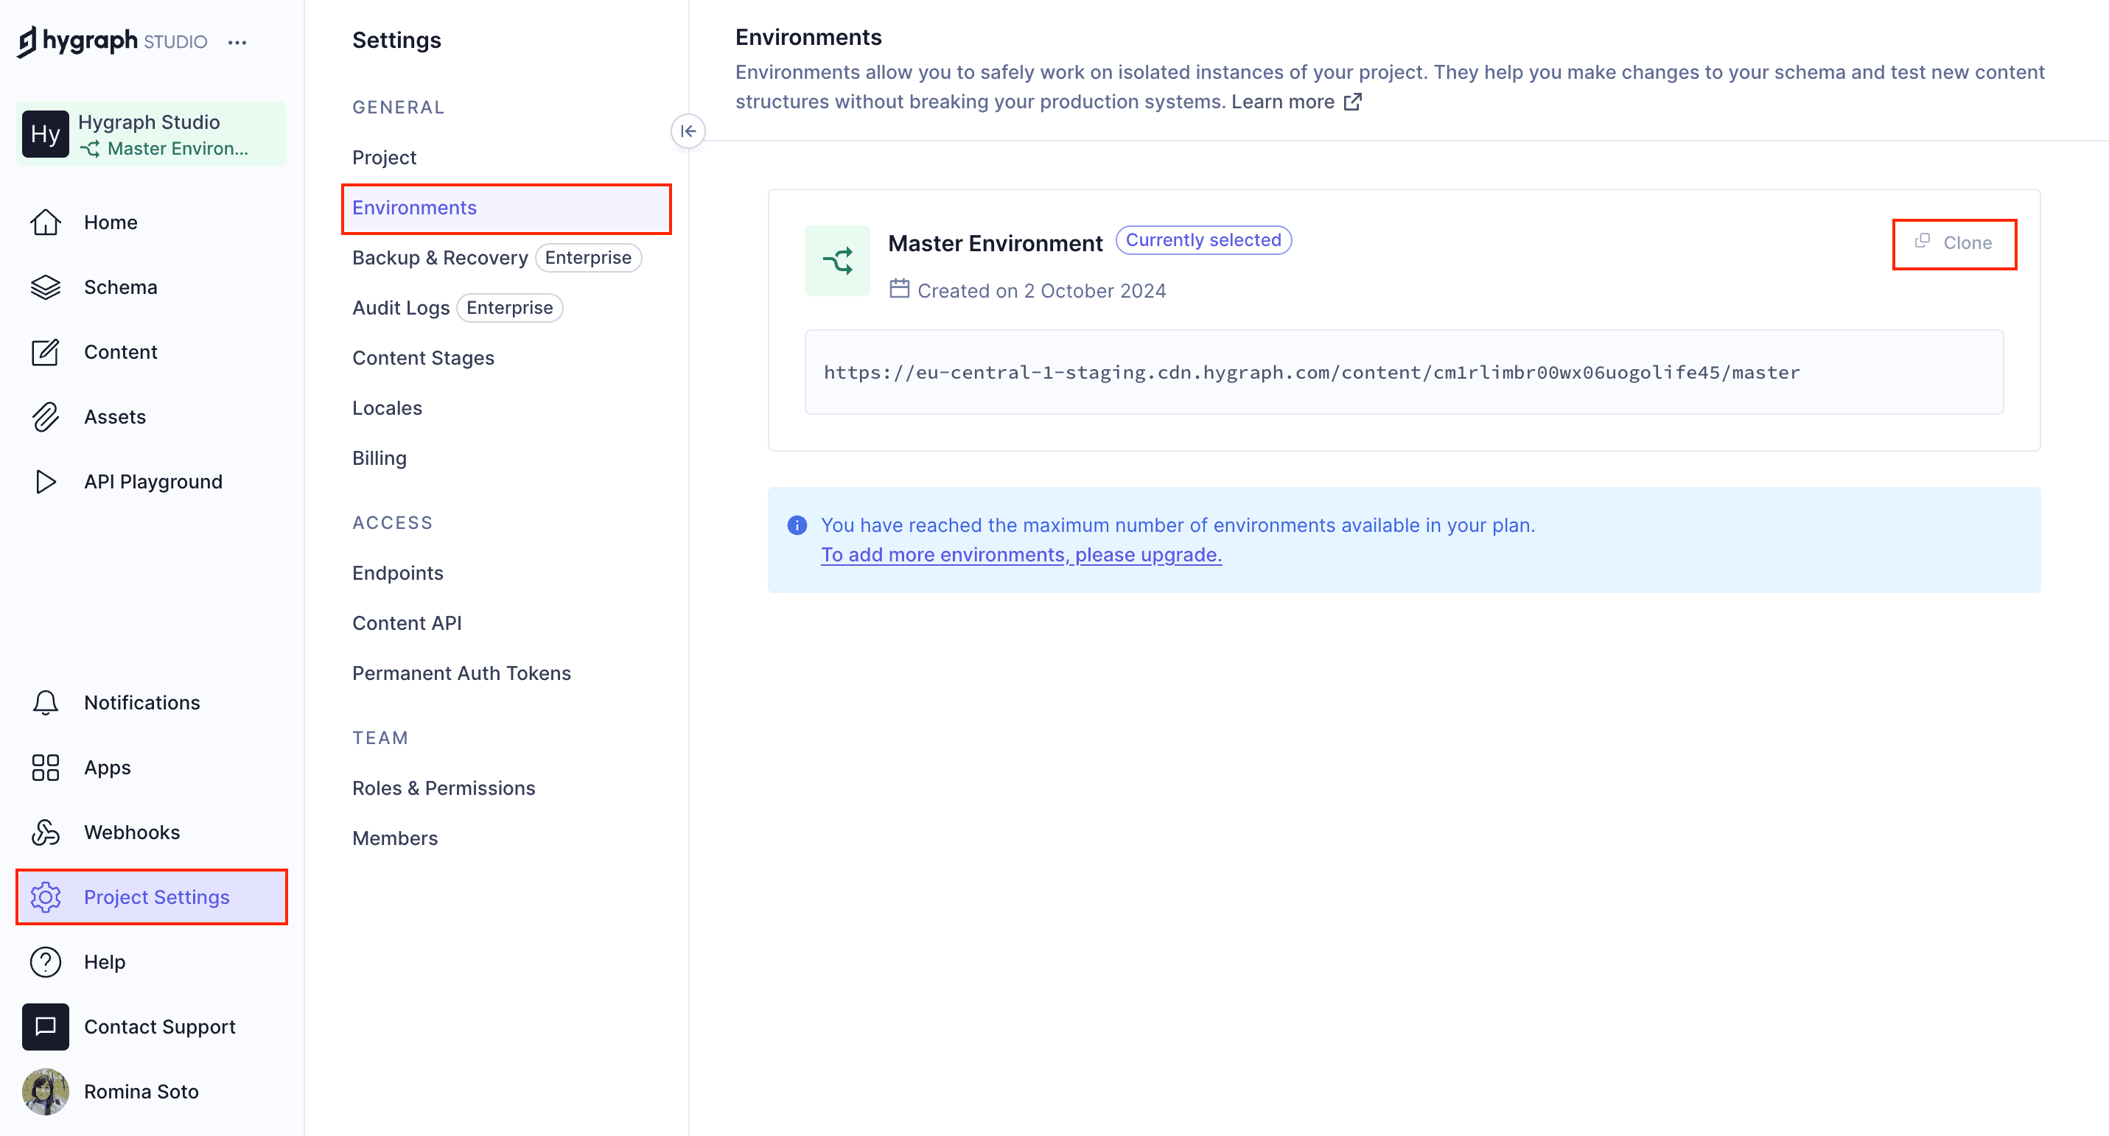Open the Apps grid icon

tap(45, 768)
